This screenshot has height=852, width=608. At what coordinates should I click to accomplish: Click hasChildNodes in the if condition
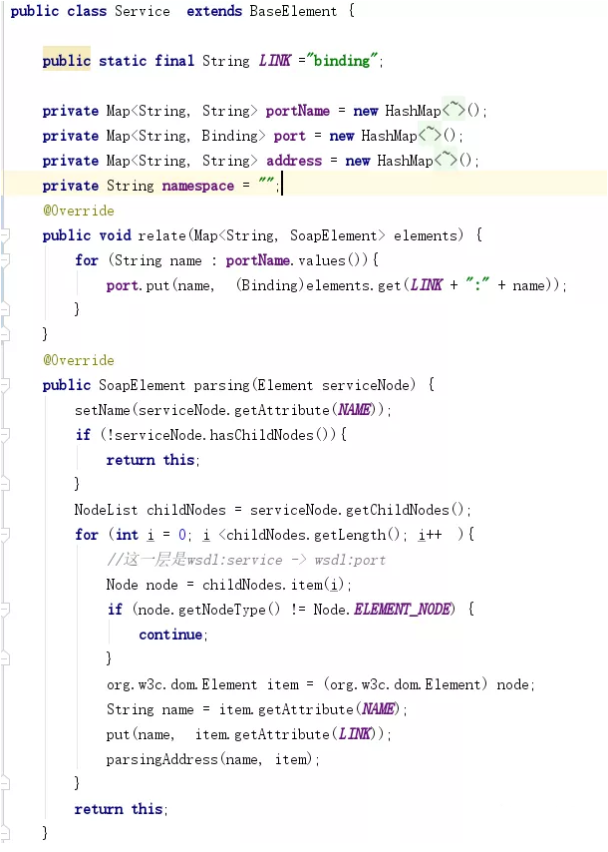(x=262, y=435)
